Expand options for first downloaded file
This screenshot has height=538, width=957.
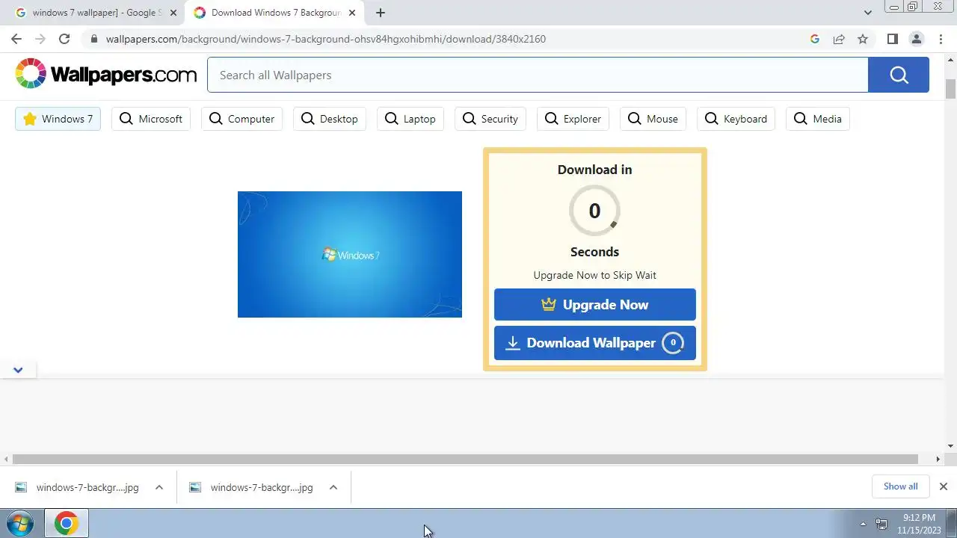[x=159, y=487]
